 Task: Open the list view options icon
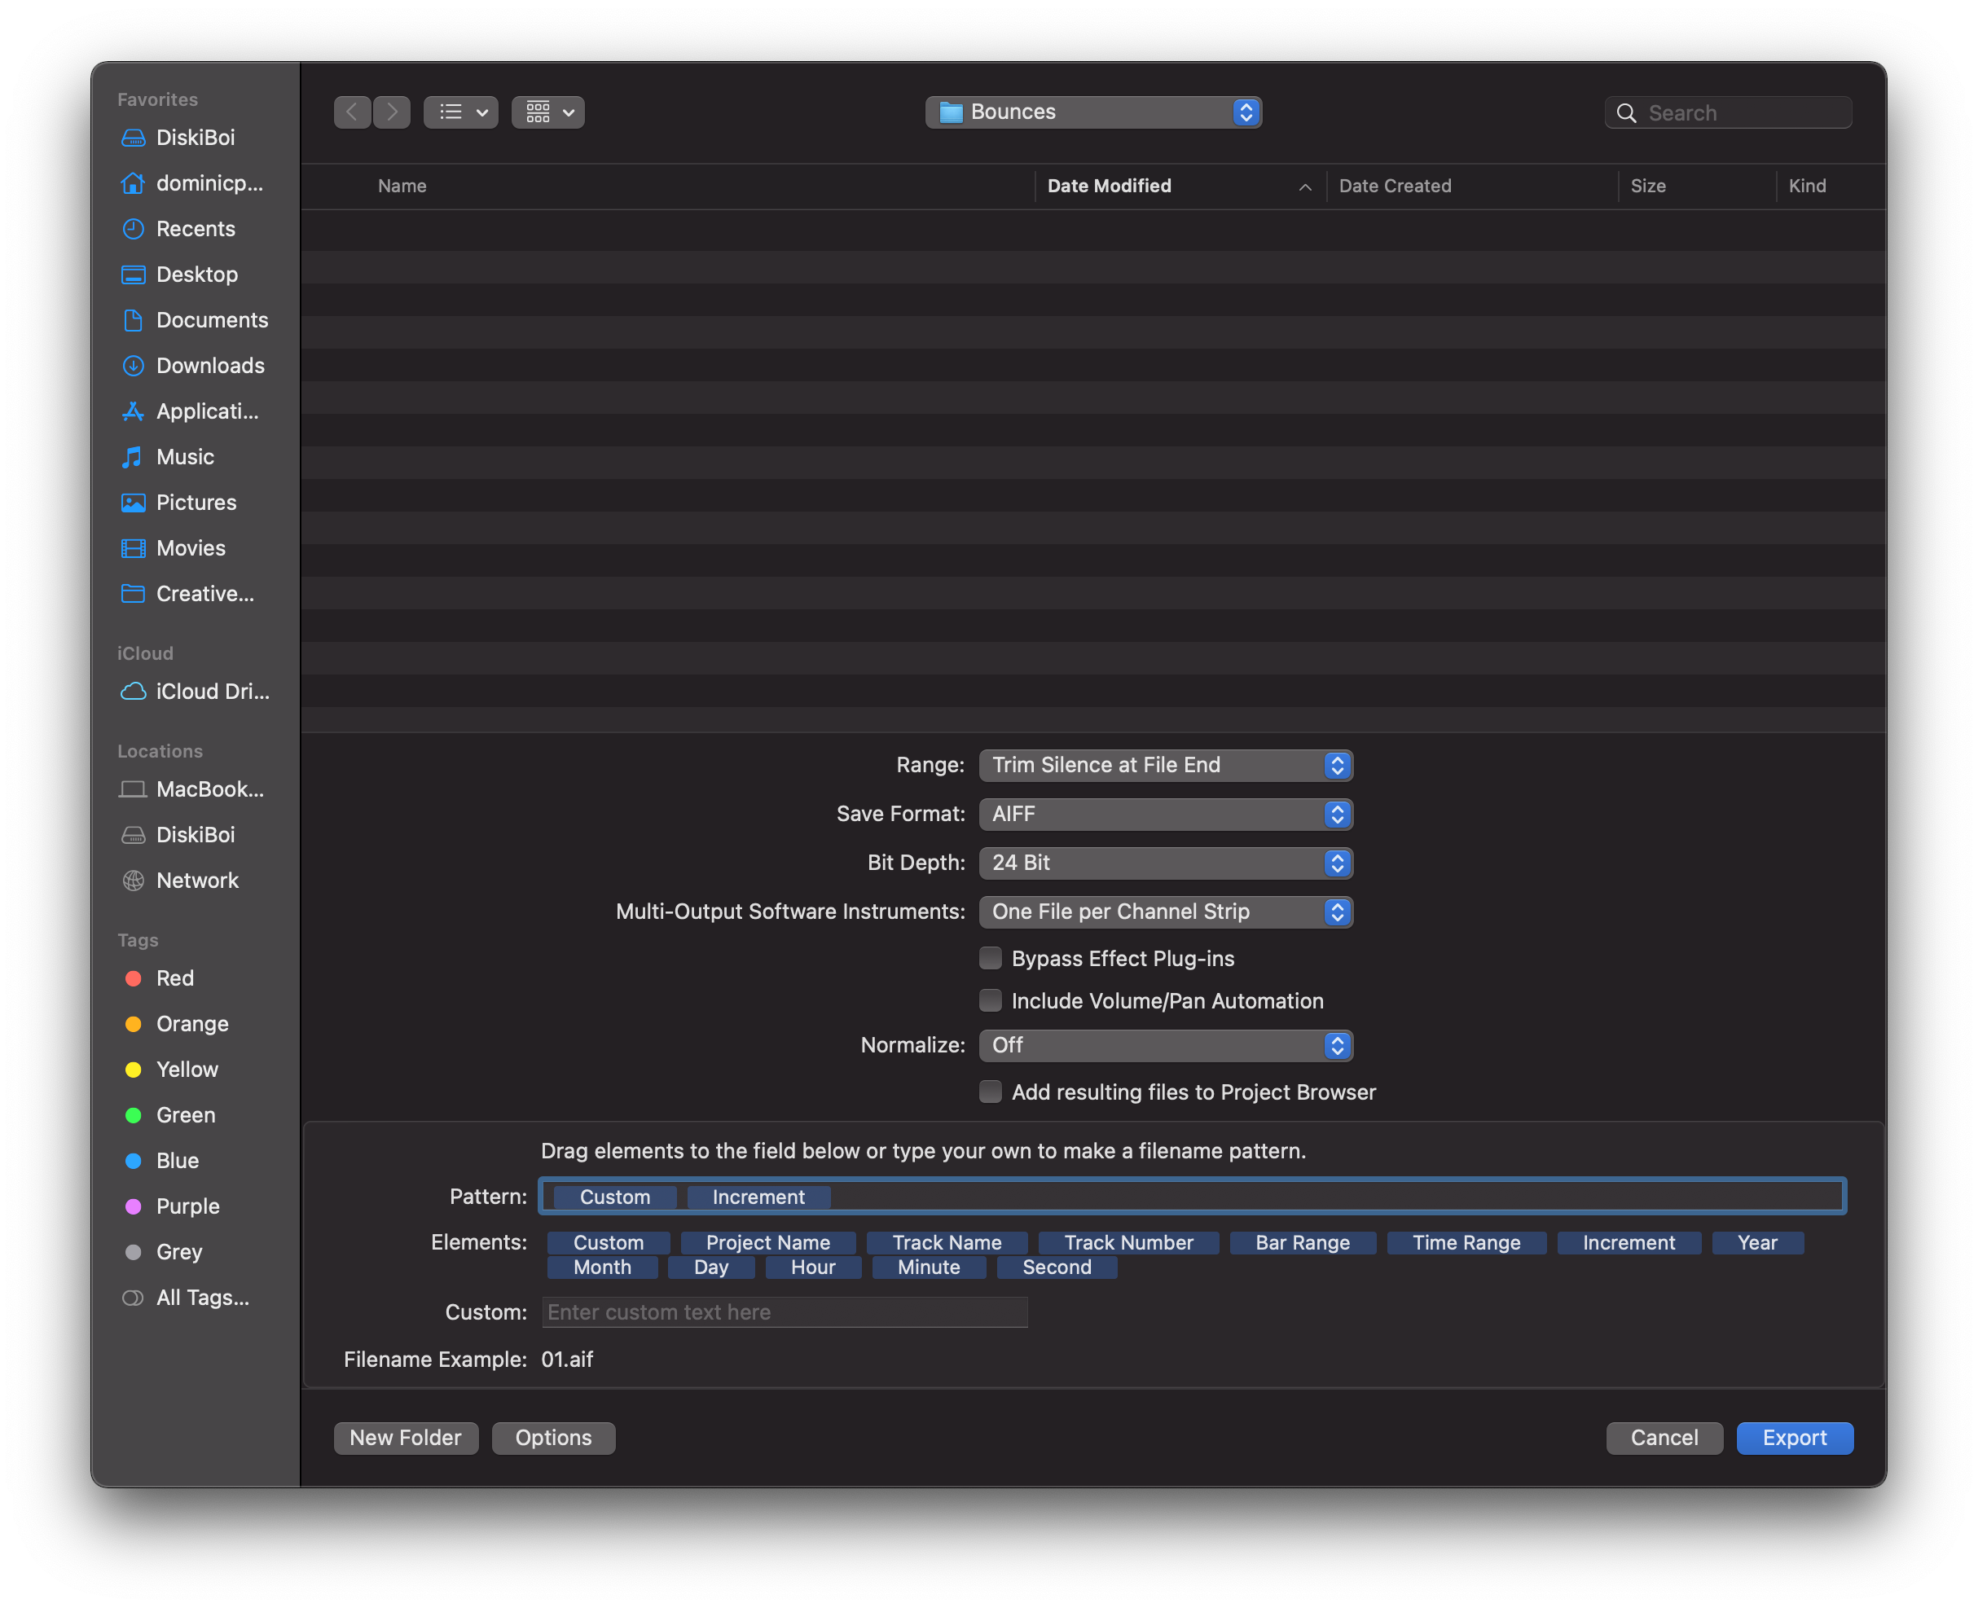pos(460,112)
